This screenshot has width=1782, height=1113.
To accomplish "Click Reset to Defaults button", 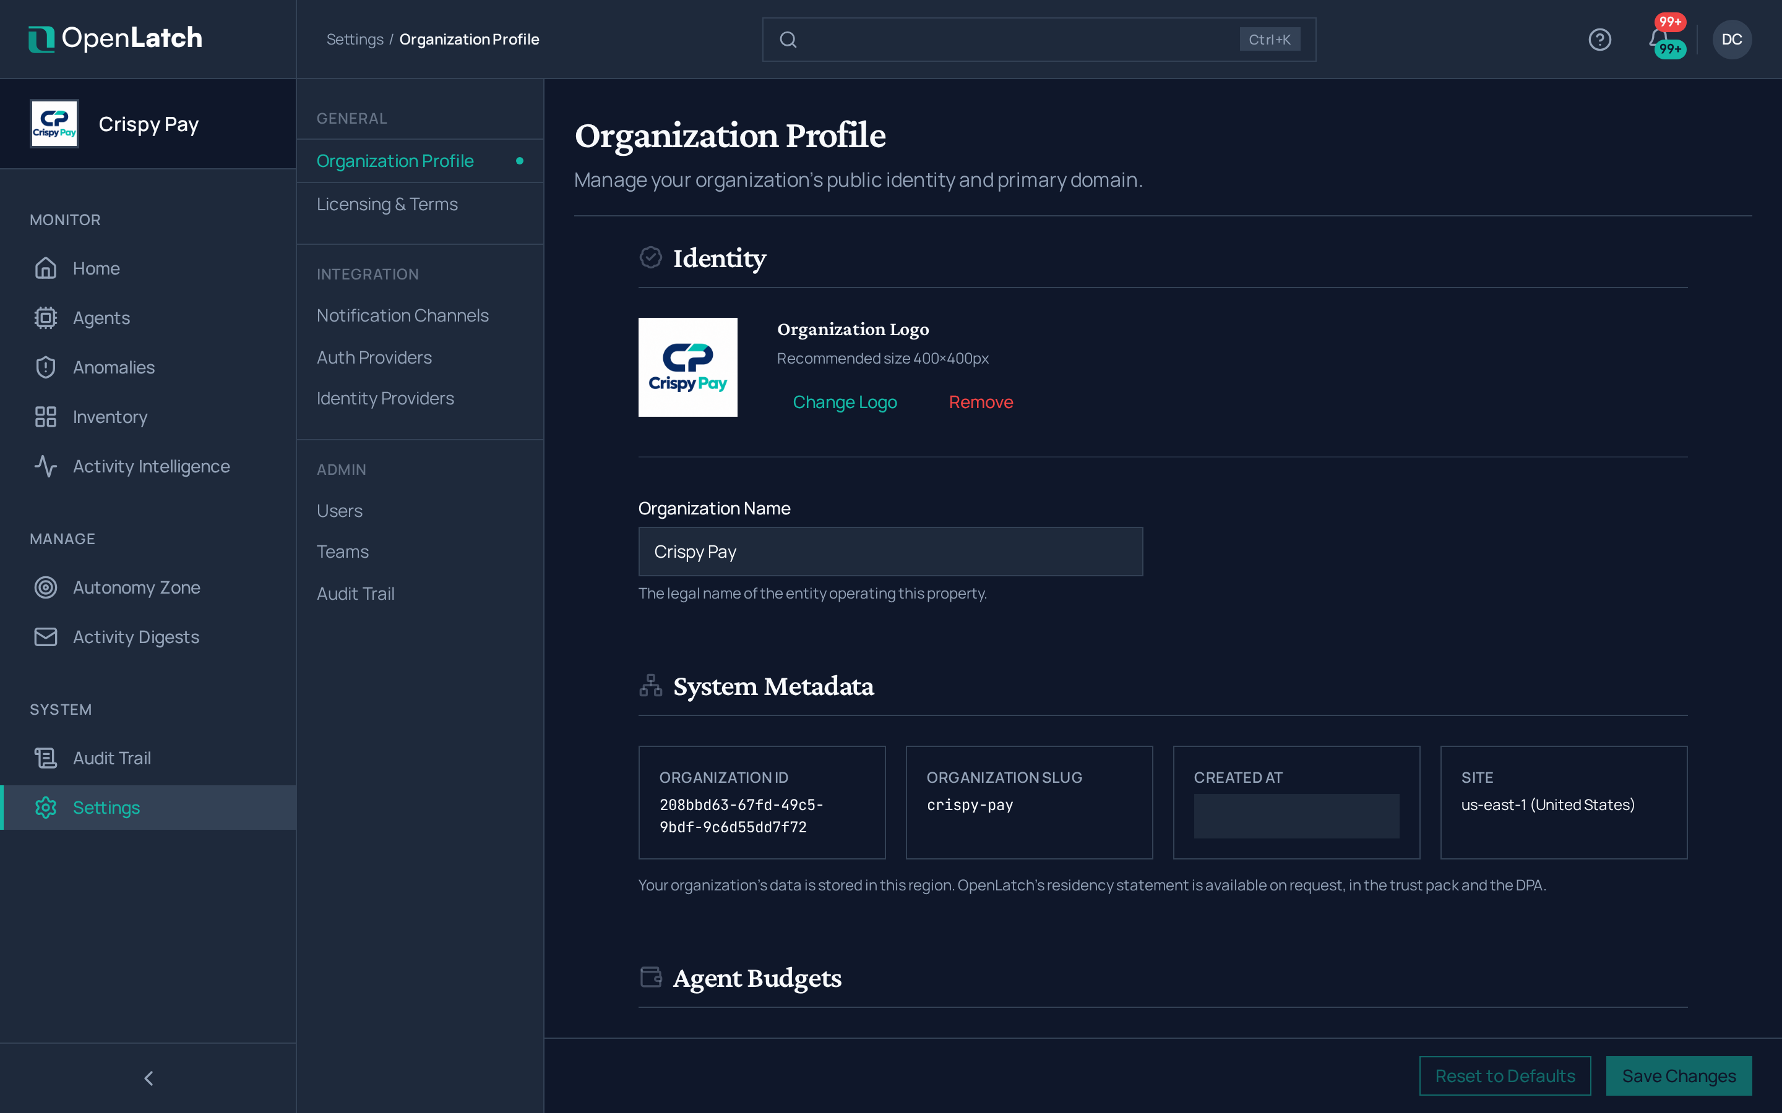I will coord(1505,1076).
